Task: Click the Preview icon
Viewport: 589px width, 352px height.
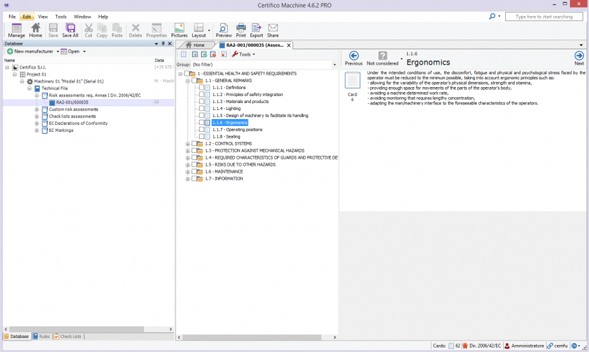Action: click(223, 30)
